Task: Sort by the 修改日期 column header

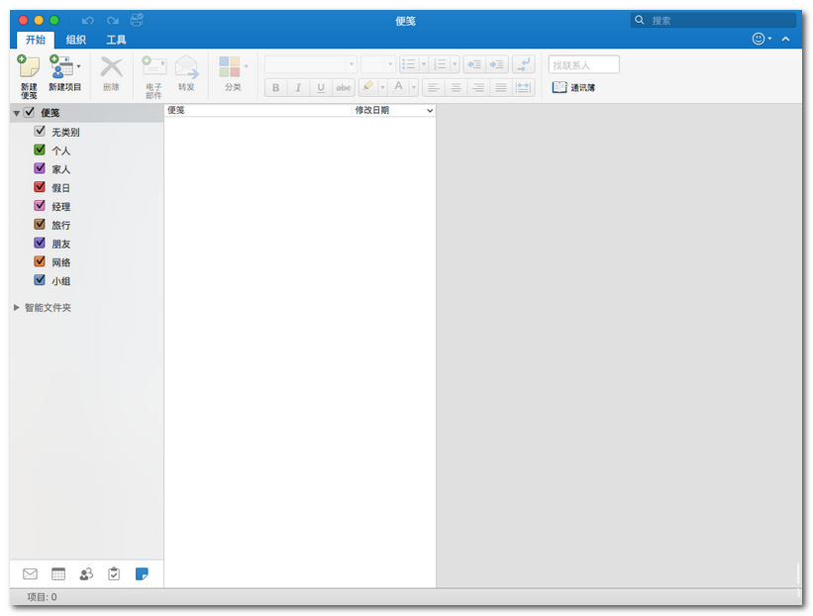Action: [393, 110]
